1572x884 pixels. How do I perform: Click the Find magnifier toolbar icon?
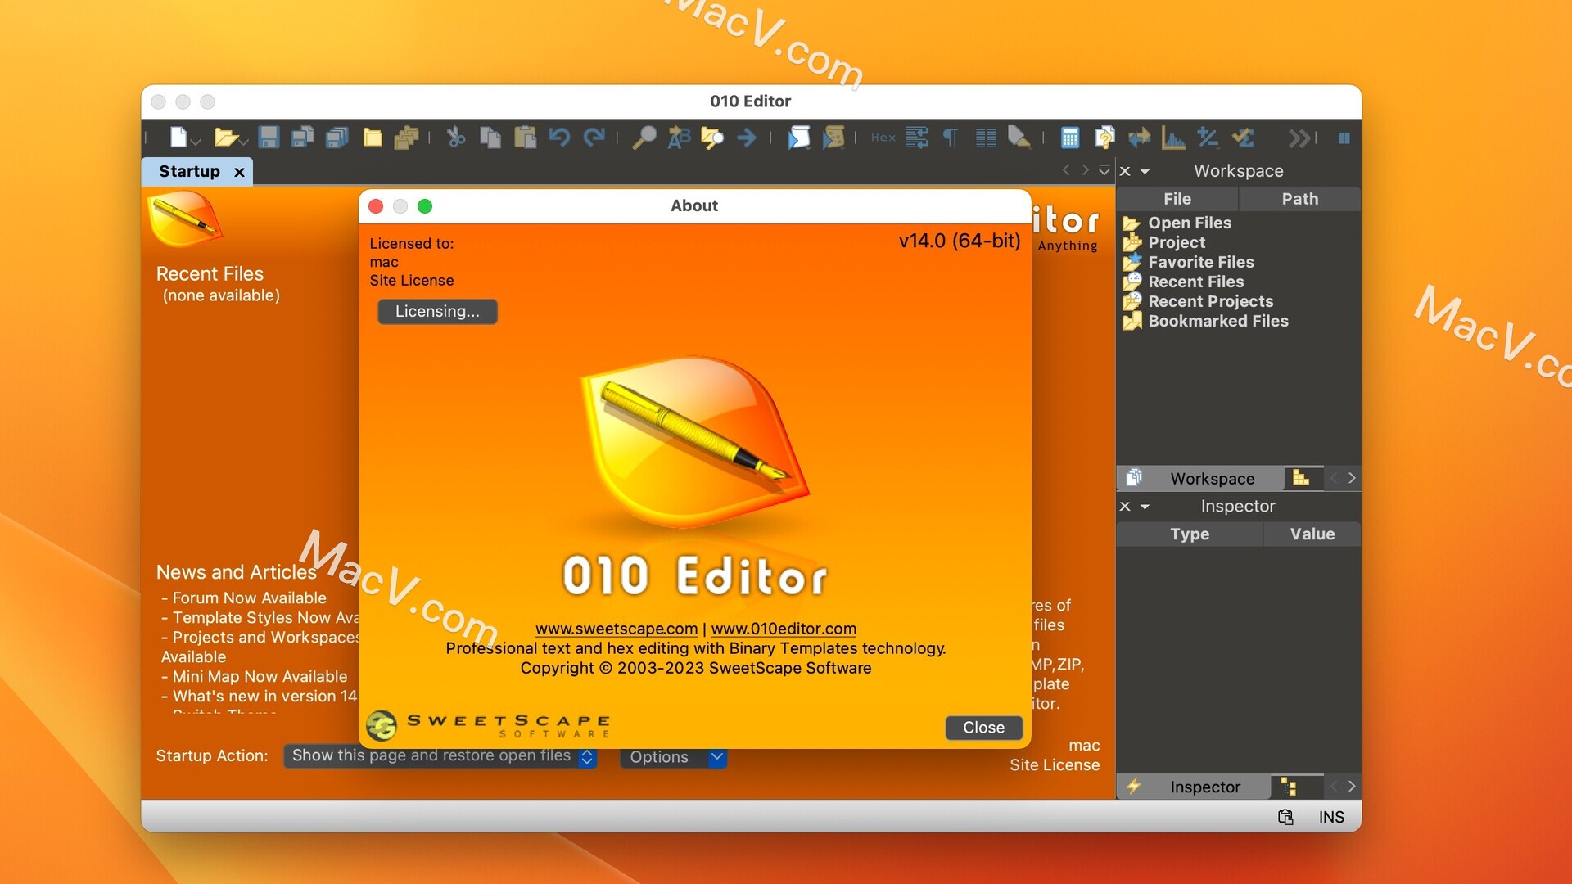(x=644, y=138)
